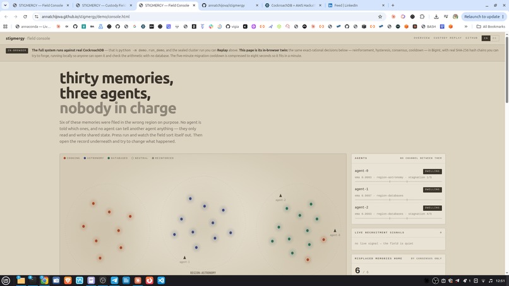
Task: Click the COOKING legend entry
Action: [71, 158]
